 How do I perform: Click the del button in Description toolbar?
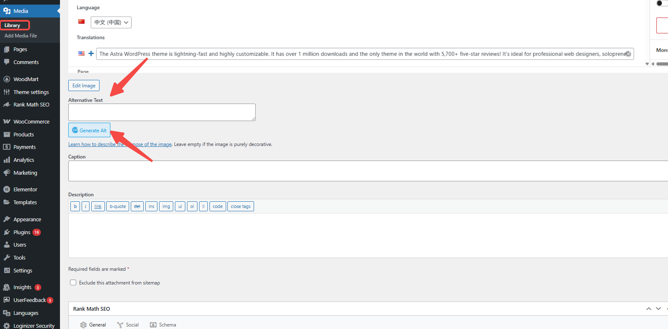[137, 206]
